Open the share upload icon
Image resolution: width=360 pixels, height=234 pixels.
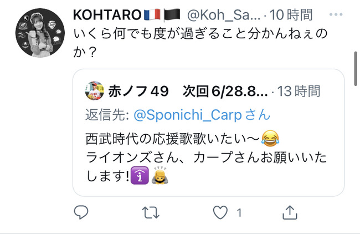[290, 212]
